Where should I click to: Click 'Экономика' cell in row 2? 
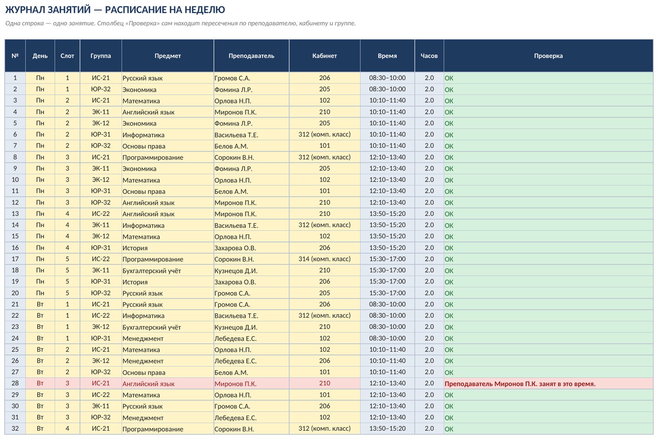168,90
